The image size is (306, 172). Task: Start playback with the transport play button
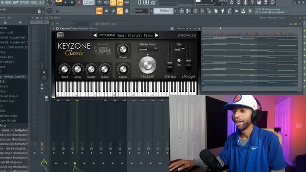click(66, 2)
